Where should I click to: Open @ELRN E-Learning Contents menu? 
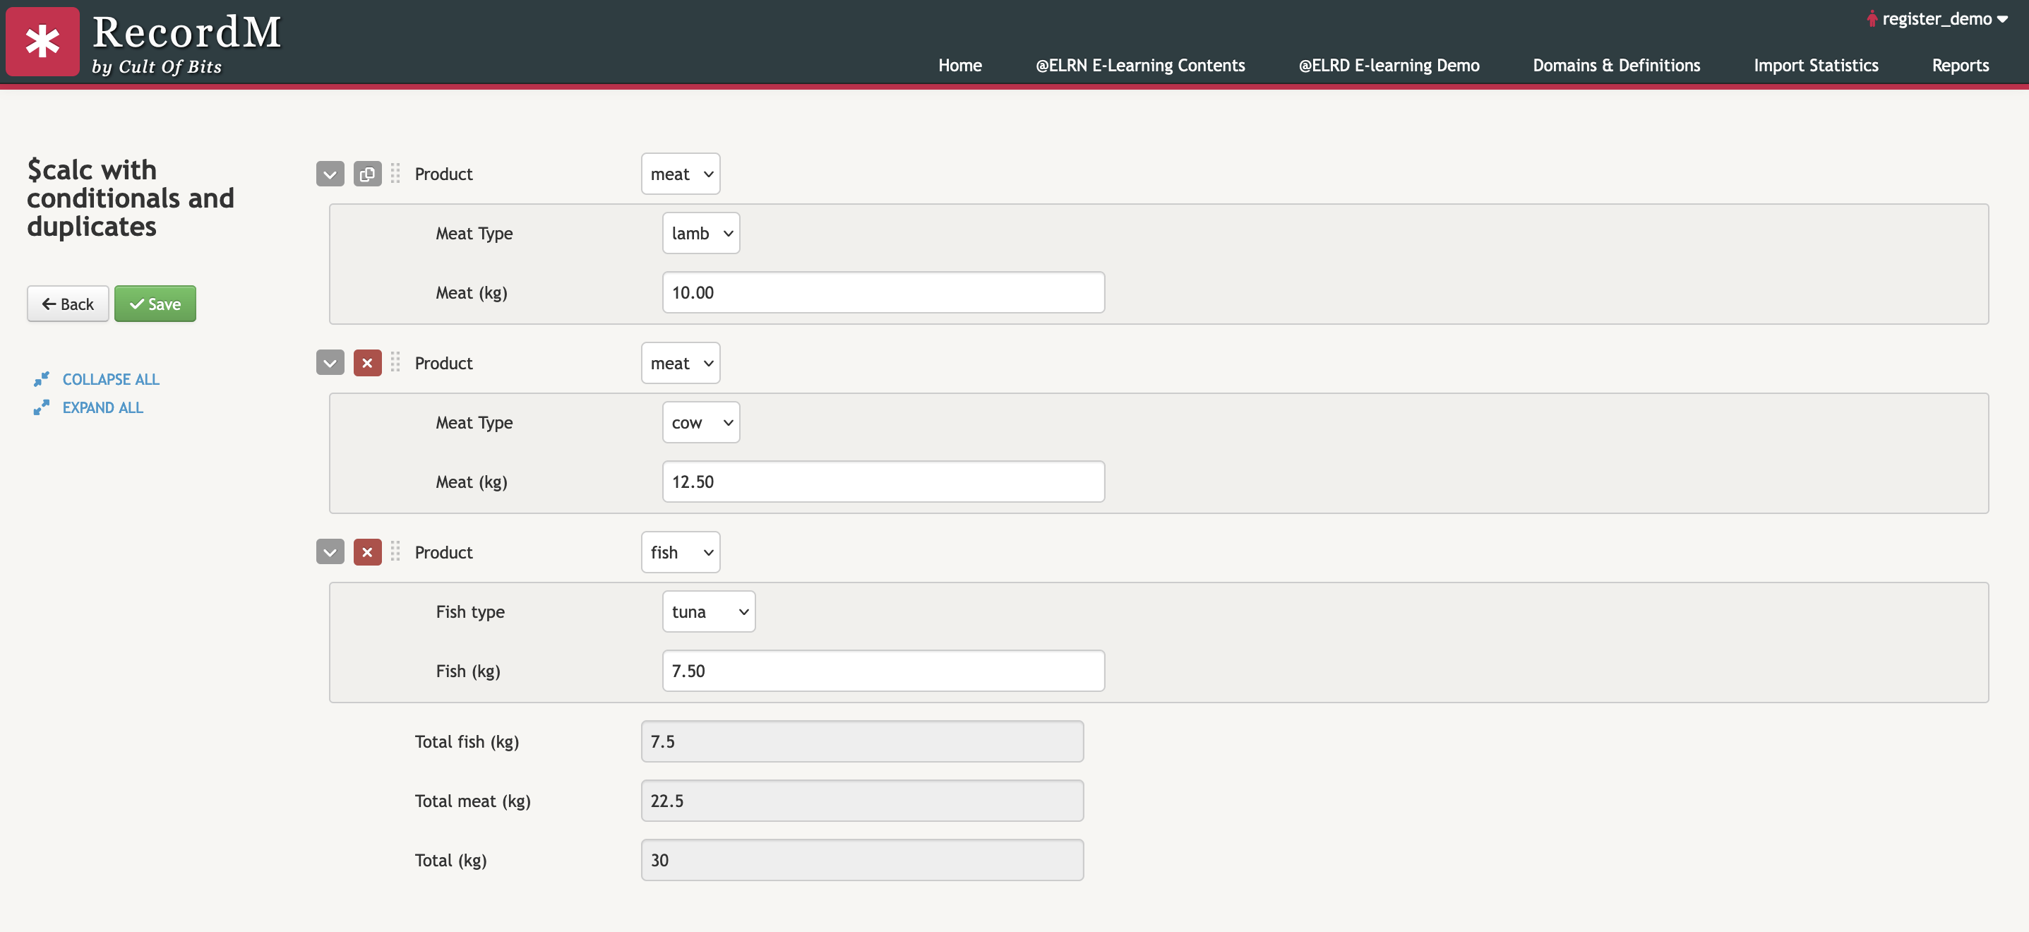click(1139, 66)
